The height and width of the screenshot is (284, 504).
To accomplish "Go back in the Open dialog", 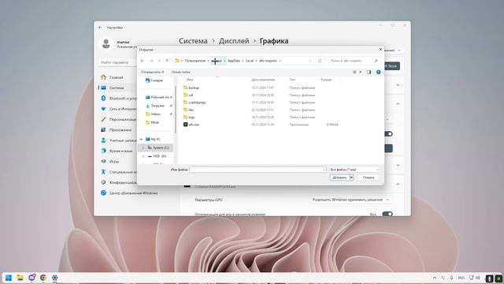I will click(x=143, y=61).
